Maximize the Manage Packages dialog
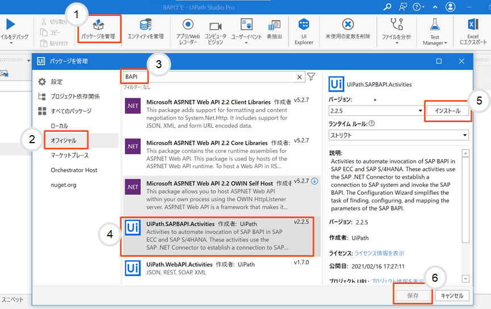This screenshot has height=309, width=491. (439, 61)
